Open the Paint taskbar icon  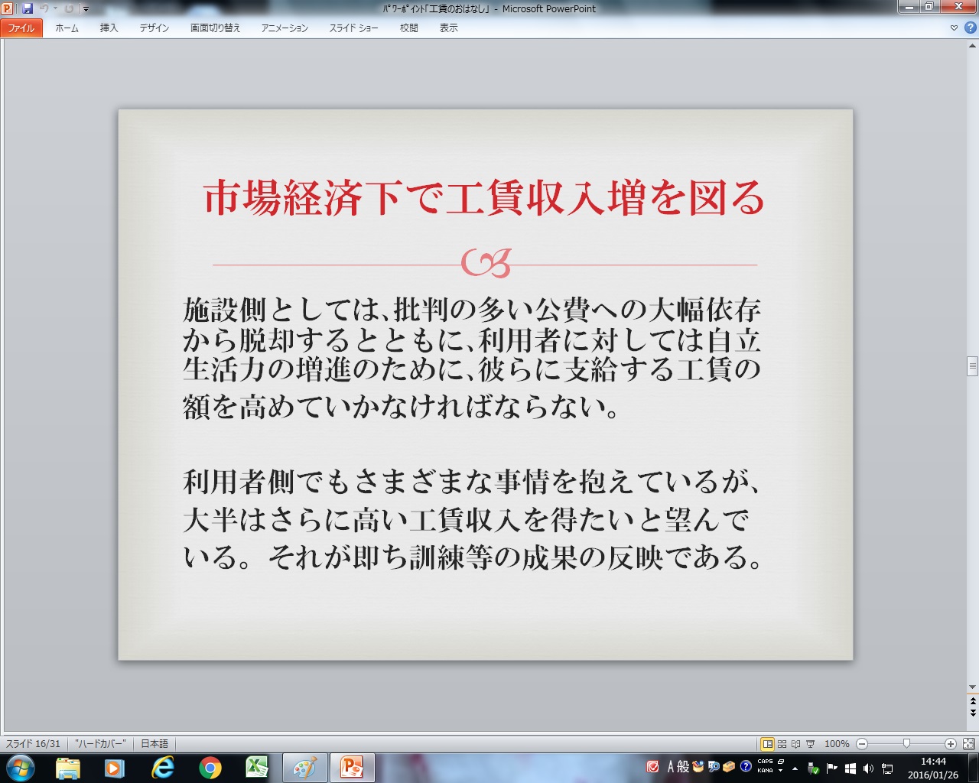(305, 768)
